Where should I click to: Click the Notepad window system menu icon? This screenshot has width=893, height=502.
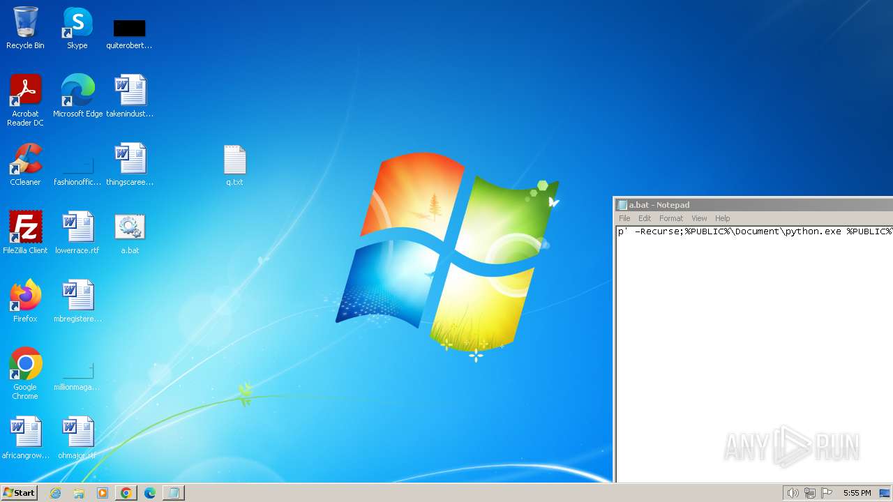pyautogui.click(x=622, y=205)
